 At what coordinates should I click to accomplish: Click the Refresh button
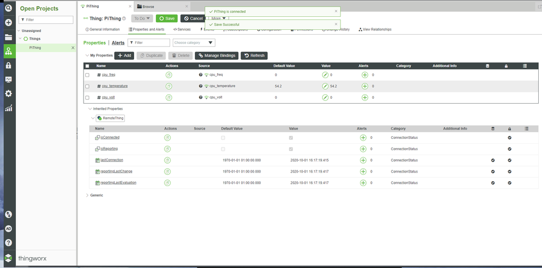pyautogui.click(x=254, y=55)
